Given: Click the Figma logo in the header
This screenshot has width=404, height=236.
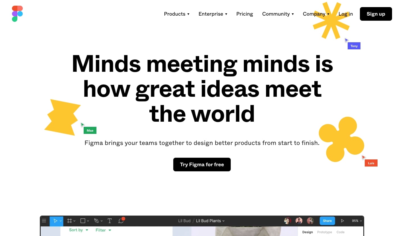Looking at the screenshot, I should coord(17,14).
